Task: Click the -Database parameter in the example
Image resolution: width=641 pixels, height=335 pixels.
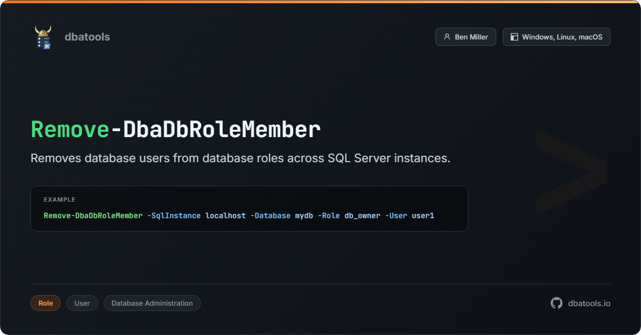Action: [x=270, y=216]
